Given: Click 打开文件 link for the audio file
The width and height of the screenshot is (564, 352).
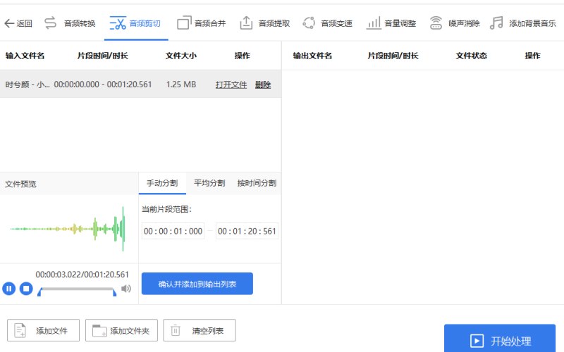Looking at the screenshot, I should coord(231,84).
